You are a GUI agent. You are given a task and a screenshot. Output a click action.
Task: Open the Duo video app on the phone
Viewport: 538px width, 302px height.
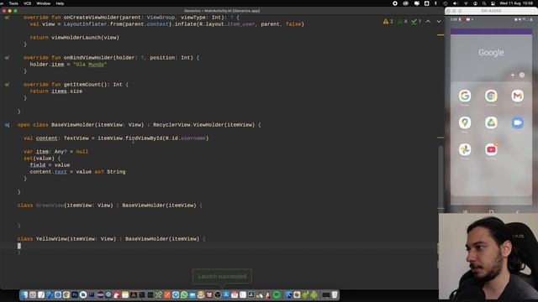click(518, 122)
